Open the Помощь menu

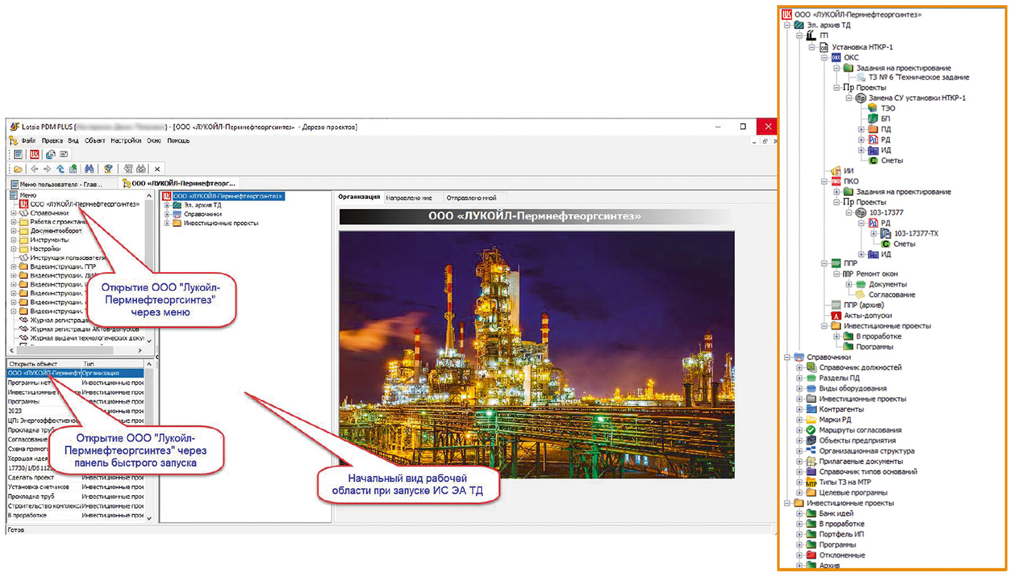178,141
